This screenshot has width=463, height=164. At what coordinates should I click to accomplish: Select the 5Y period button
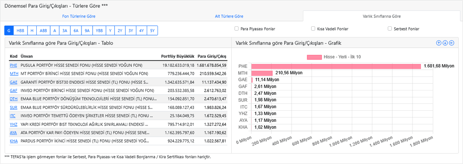coord(153,31)
